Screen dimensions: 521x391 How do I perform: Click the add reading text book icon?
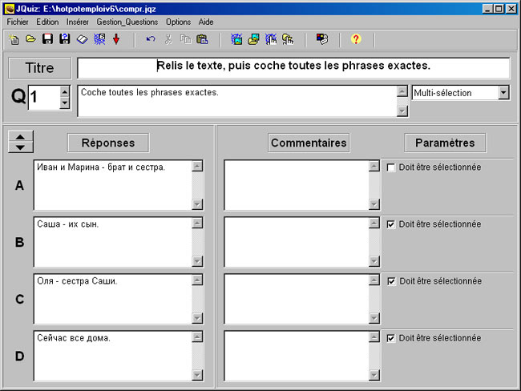[x=82, y=38]
